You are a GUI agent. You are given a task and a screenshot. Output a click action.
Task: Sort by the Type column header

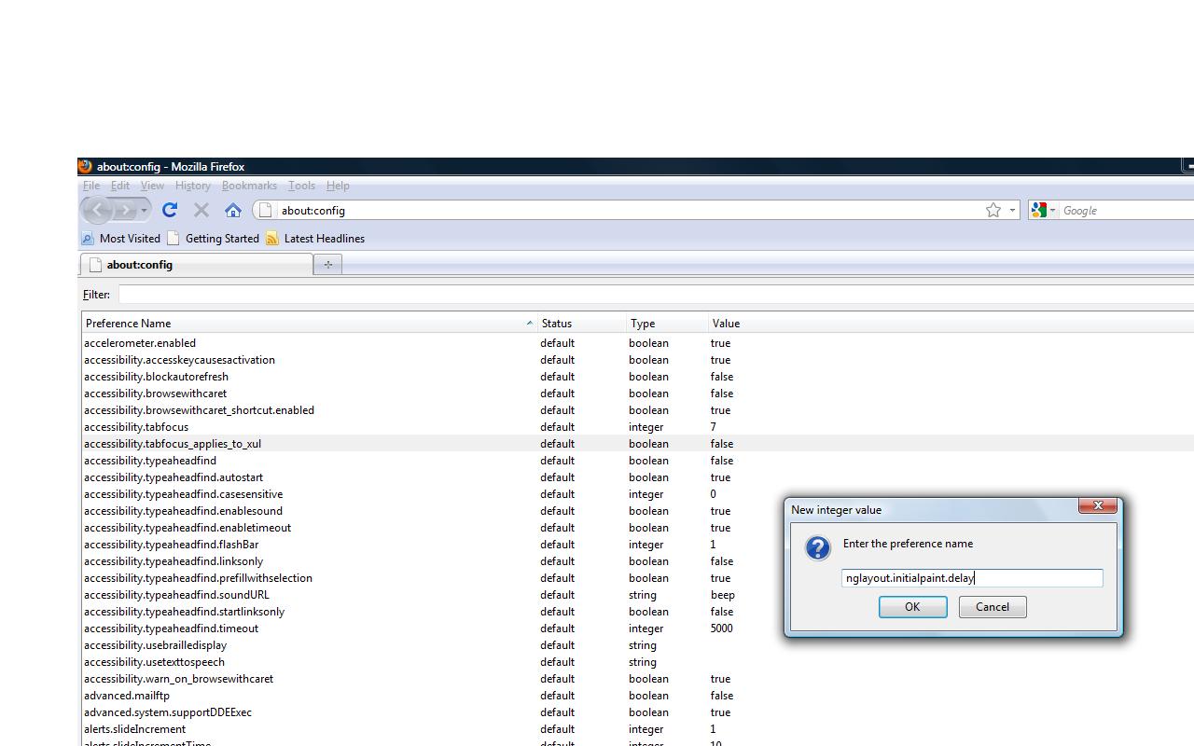(x=668, y=324)
